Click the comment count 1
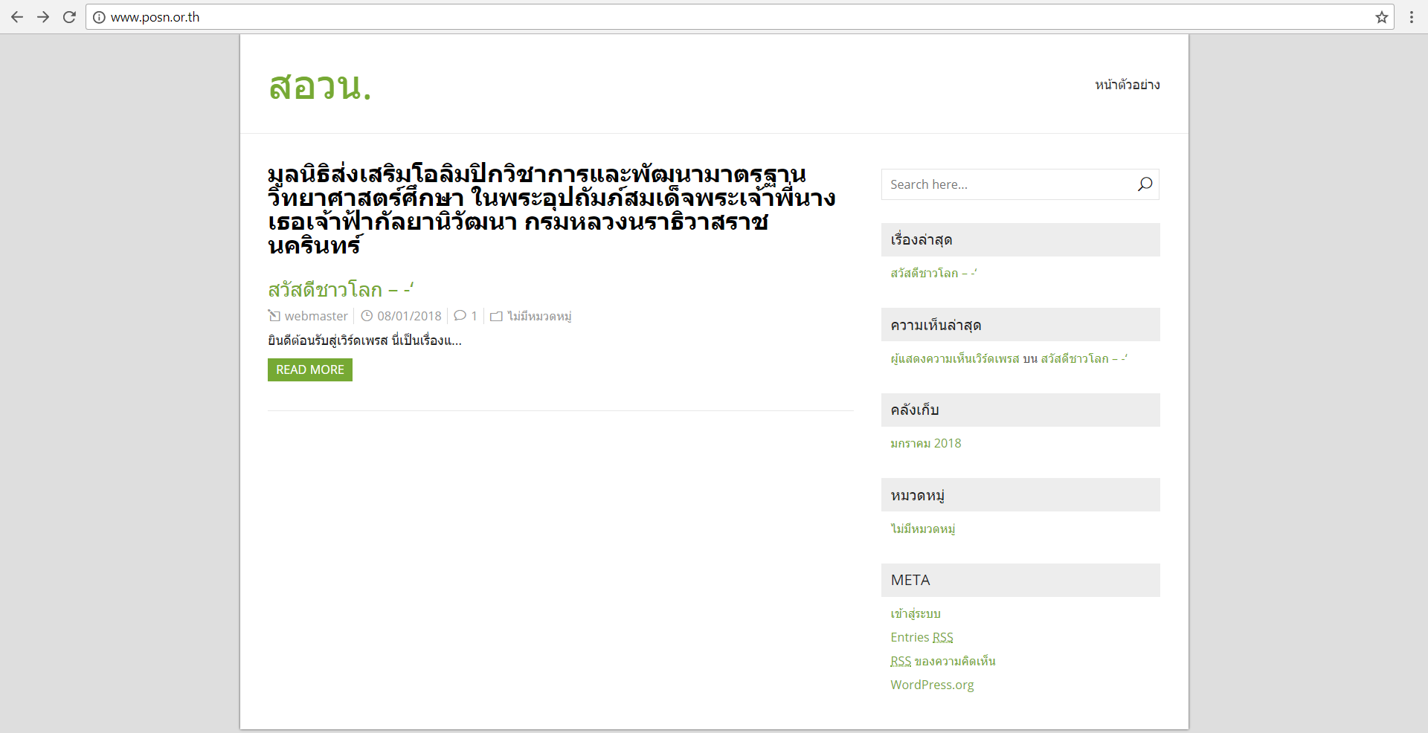Screen dimensions: 1428x733 point(474,316)
